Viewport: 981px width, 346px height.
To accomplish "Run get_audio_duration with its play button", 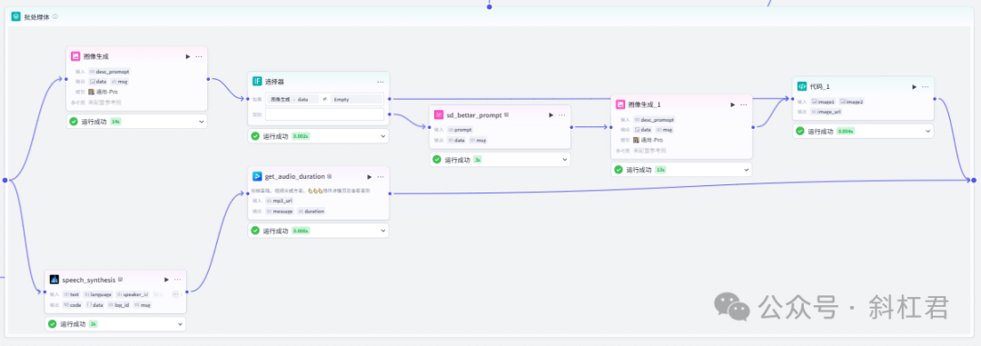I will (369, 177).
